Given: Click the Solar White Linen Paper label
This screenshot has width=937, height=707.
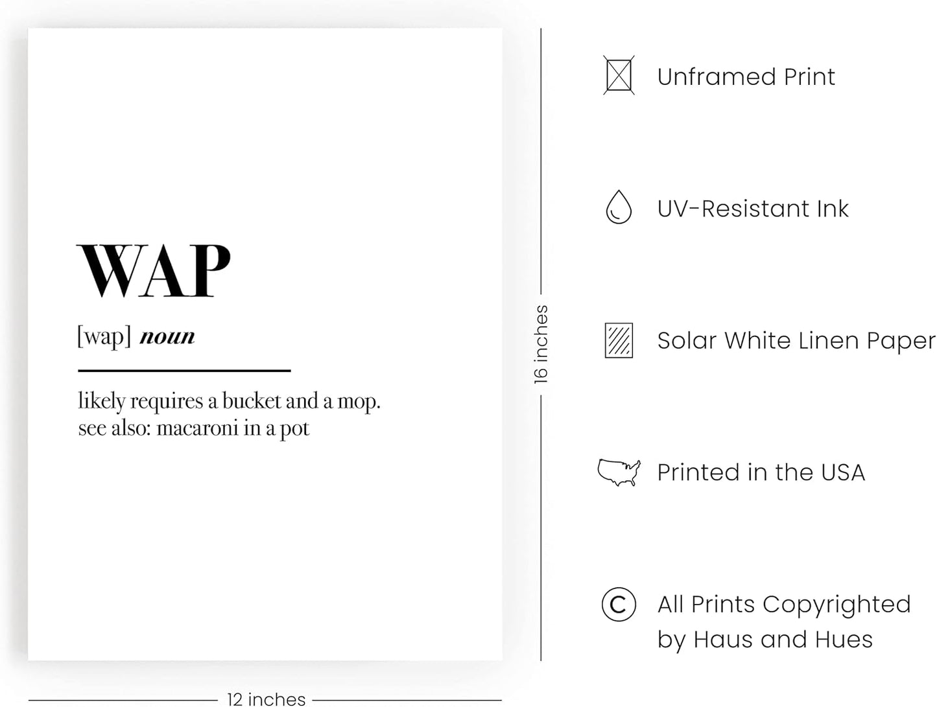Looking at the screenshot, I should pyautogui.click(x=796, y=341).
